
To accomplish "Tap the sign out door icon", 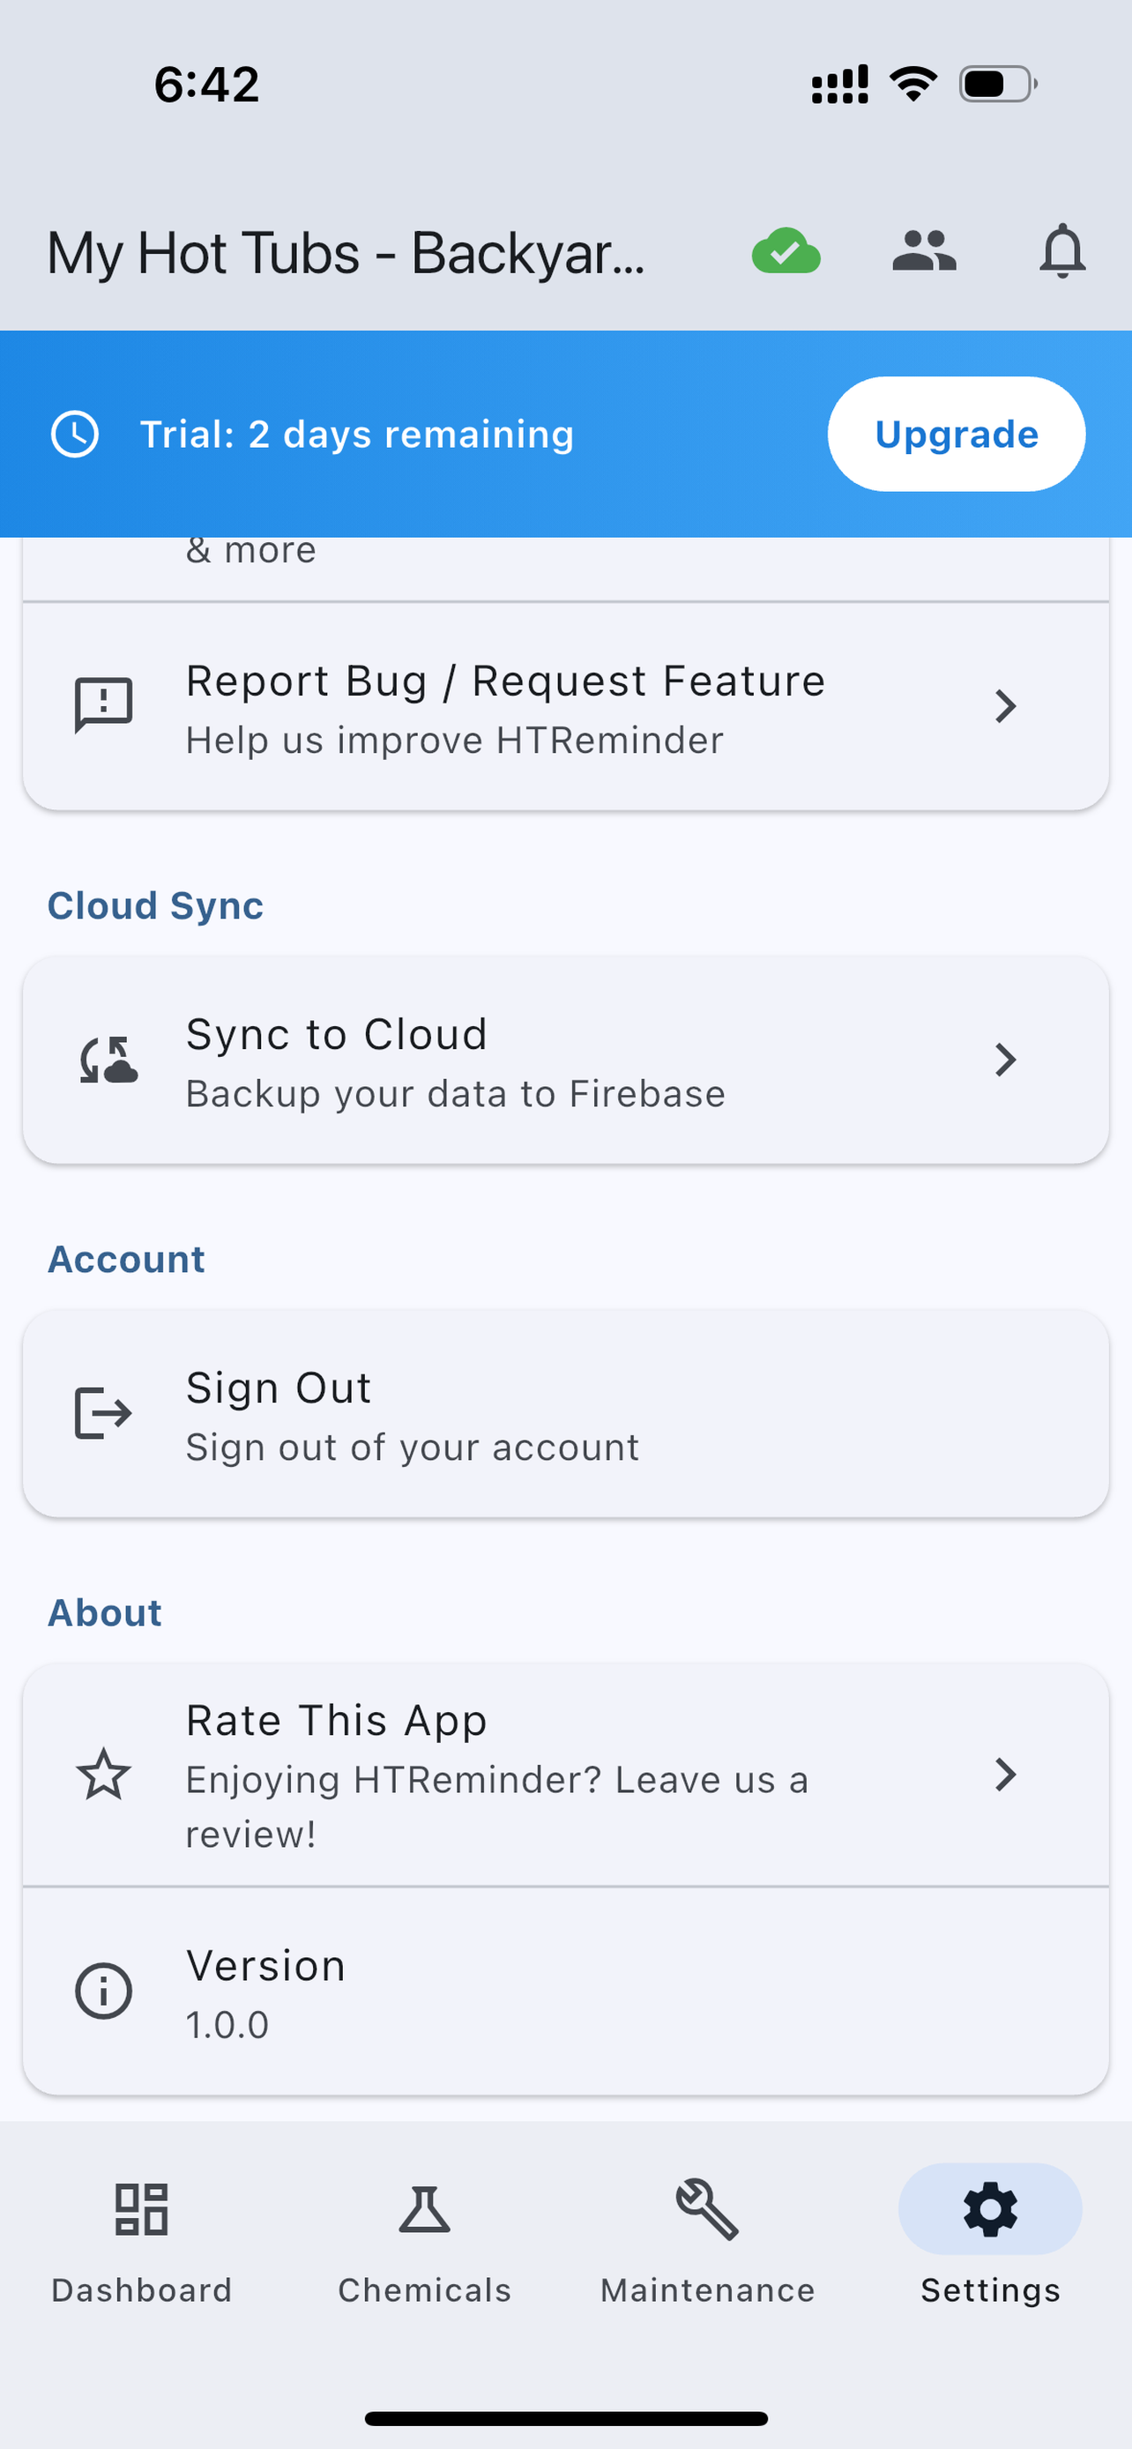I will (102, 1414).
